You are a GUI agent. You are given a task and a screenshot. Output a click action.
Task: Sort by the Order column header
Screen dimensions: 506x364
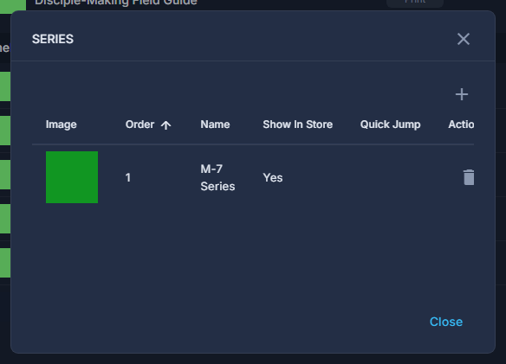(x=139, y=125)
